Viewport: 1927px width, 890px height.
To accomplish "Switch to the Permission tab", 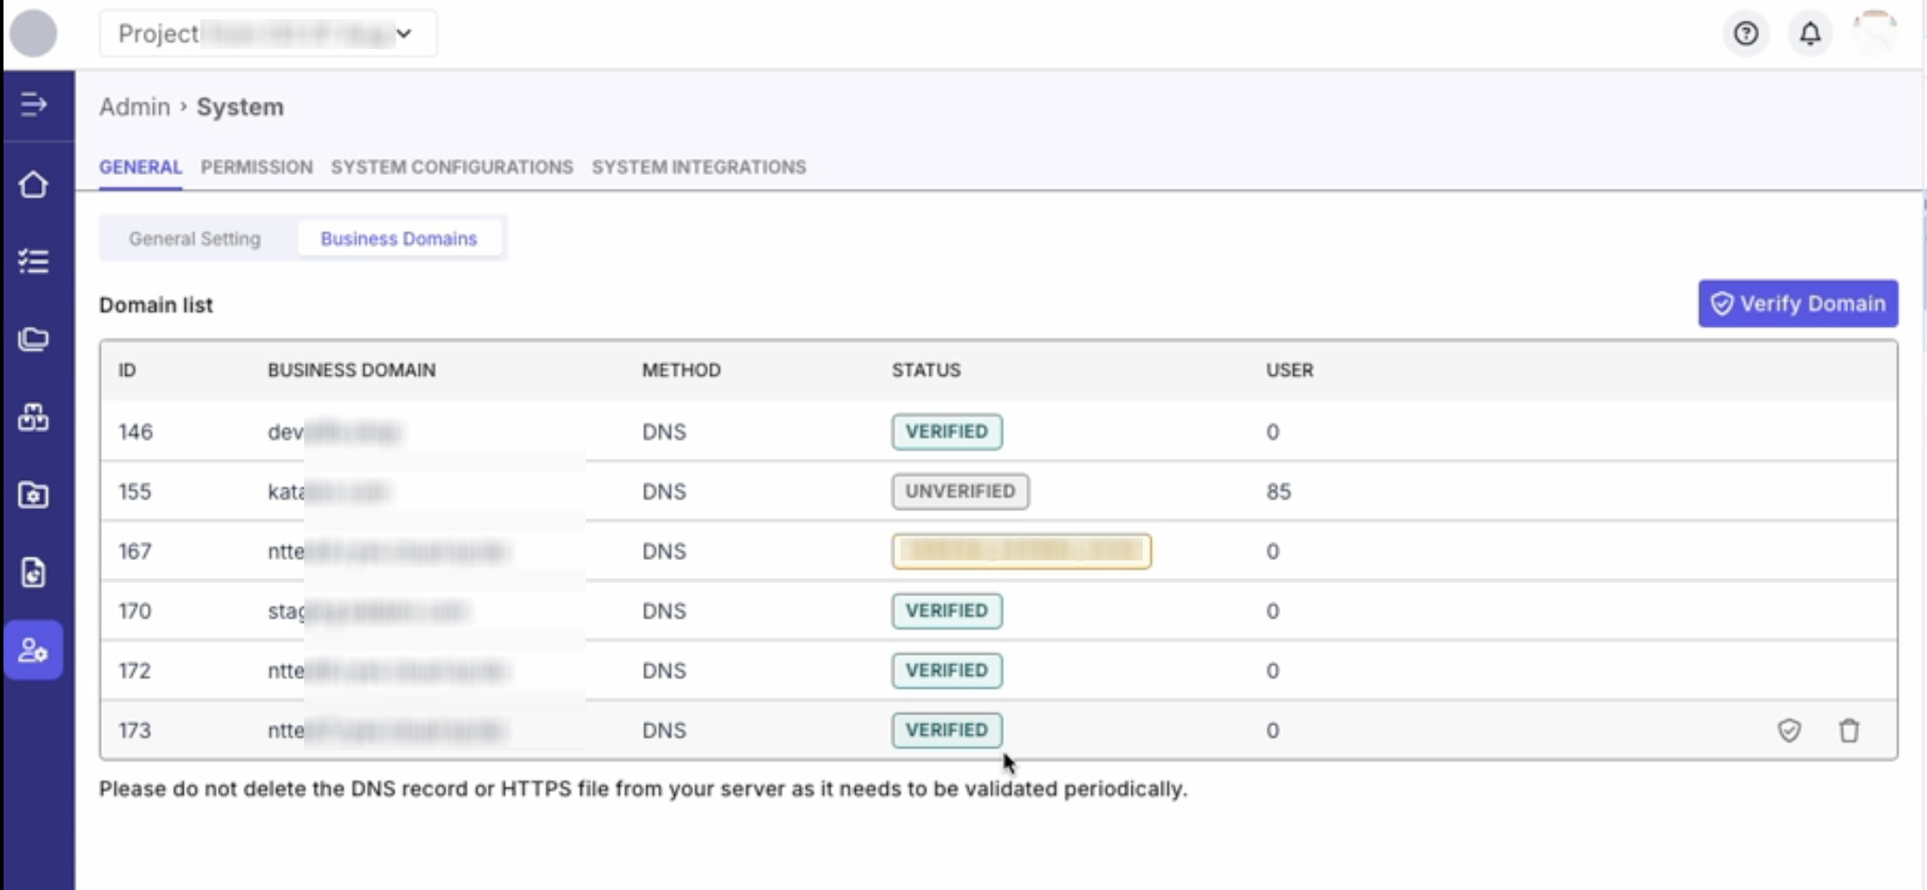I will pyautogui.click(x=256, y=167).
